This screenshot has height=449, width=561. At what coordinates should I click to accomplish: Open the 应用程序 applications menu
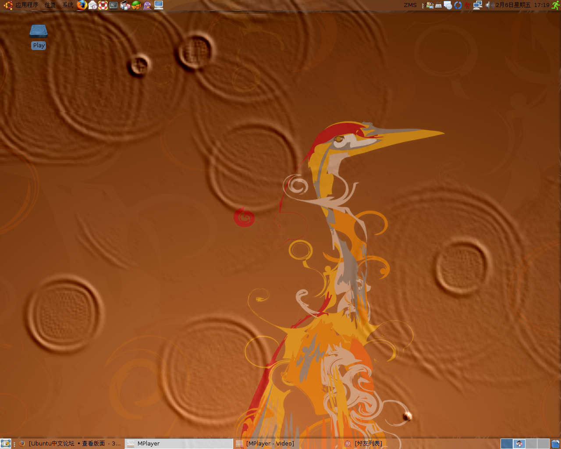tap(21, 5)
